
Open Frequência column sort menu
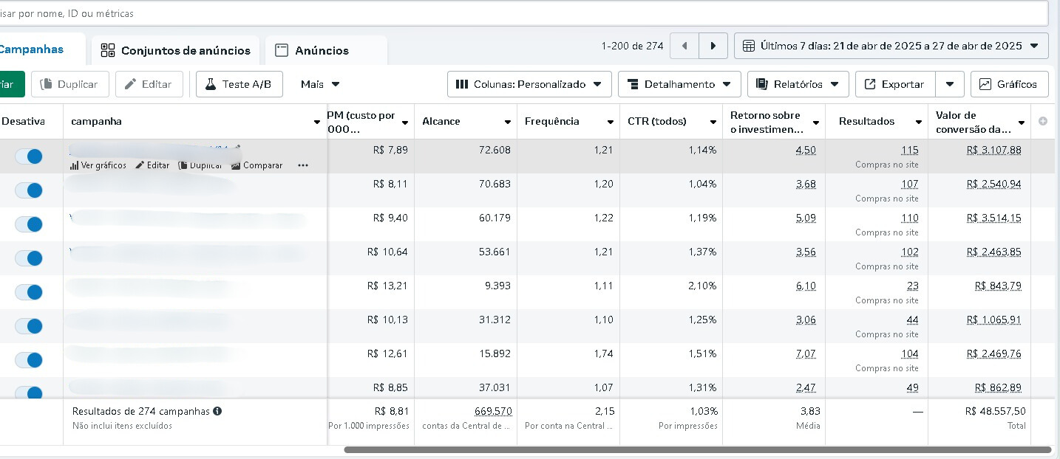pyautogui.click(x=611, y=122)
